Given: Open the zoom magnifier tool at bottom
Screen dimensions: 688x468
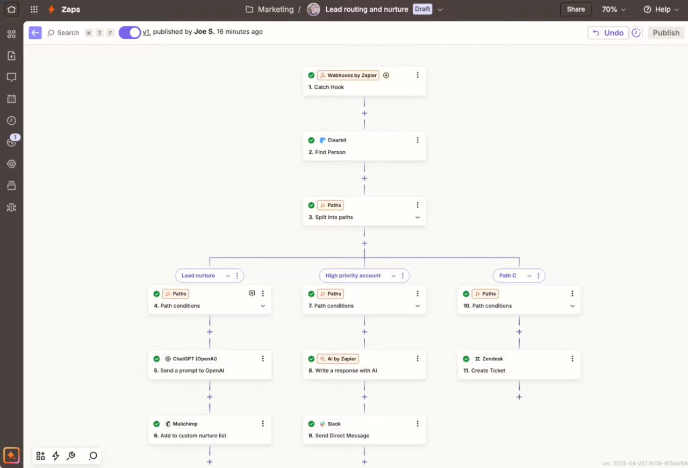Looking at the screenshot, I should 92,456.
